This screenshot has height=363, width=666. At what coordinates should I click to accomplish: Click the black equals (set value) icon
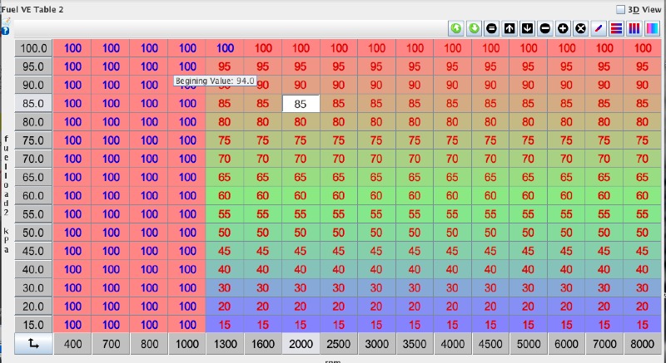[x=491, y=28]
